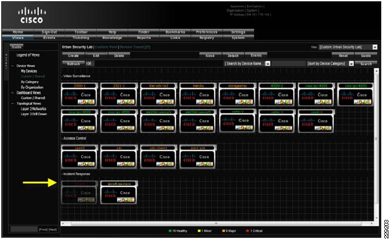Open the View selector dropdown arrow

[375, 47]
